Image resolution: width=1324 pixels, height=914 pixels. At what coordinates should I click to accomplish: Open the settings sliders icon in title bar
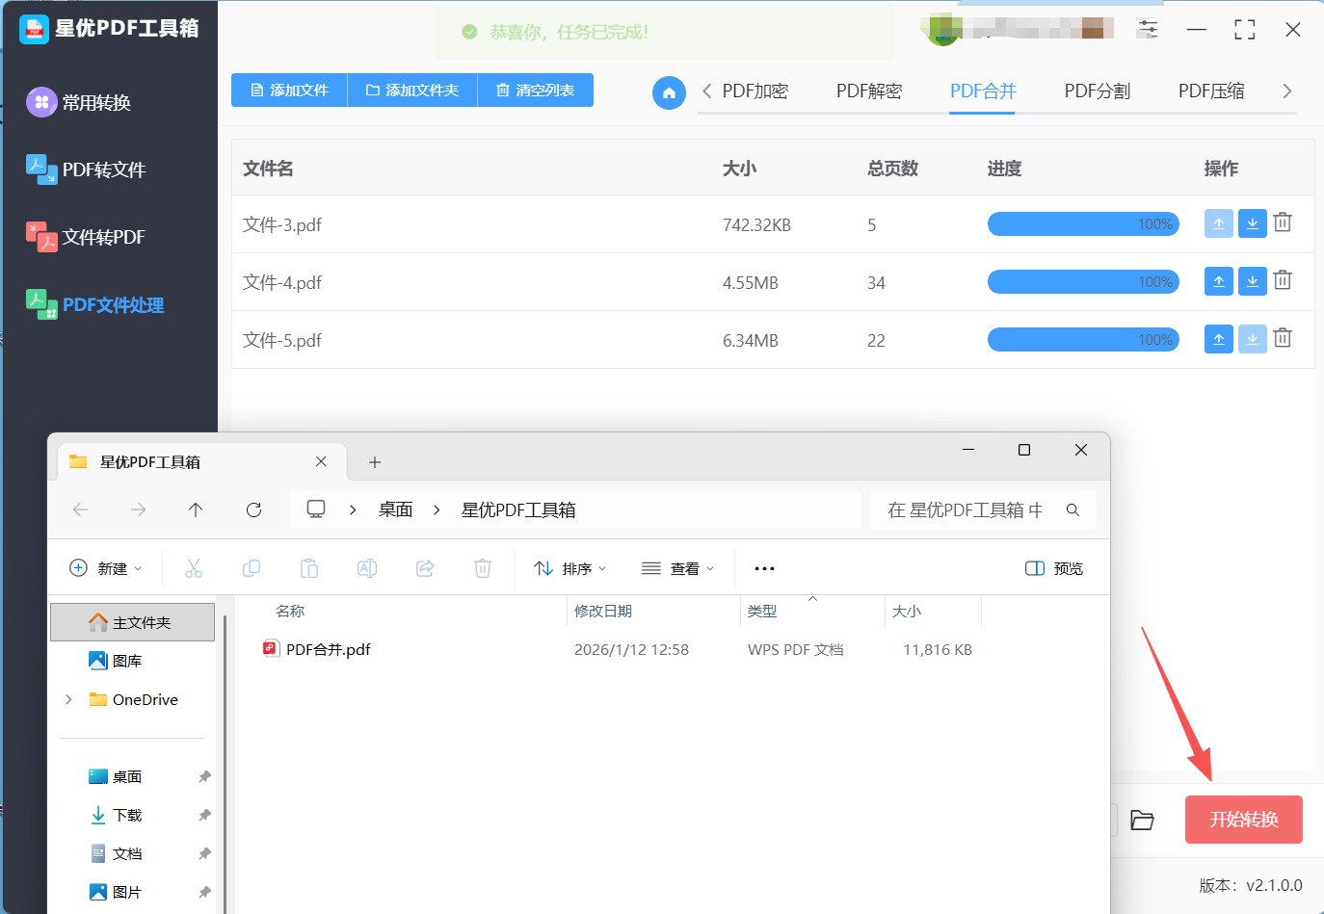[1147, 29]
